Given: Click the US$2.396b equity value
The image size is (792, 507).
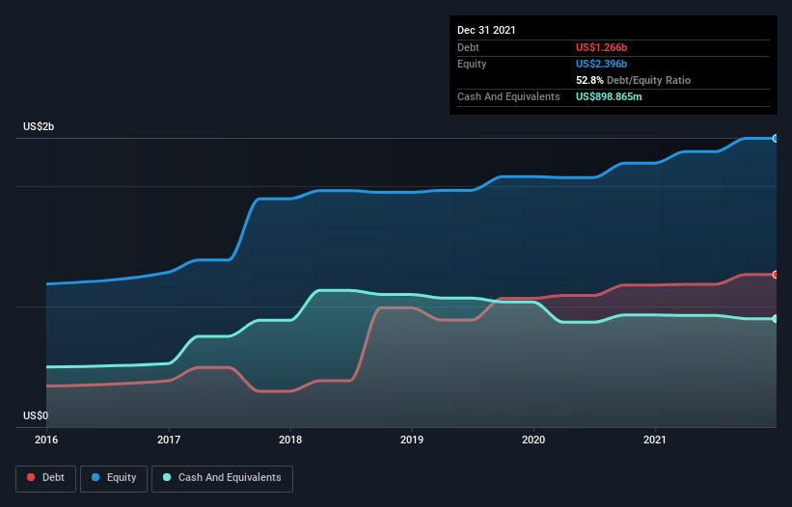Looking at the screenshot, I should tap(601, 64).
